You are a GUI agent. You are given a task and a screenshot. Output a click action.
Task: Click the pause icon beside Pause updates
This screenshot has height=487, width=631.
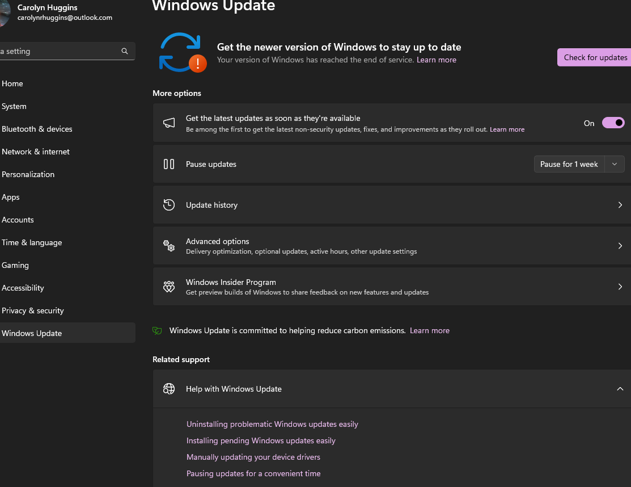click(168, 163)
